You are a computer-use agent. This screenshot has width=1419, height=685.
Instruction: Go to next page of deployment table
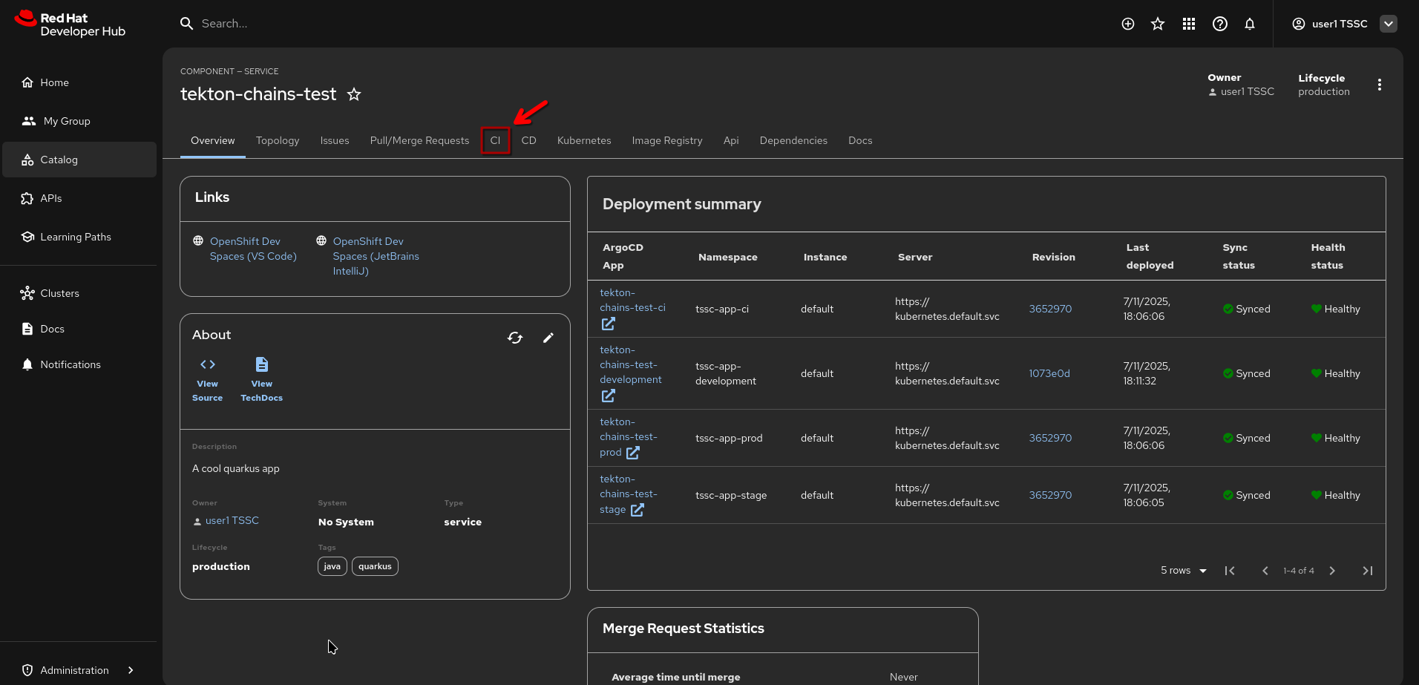(1331, 571)
